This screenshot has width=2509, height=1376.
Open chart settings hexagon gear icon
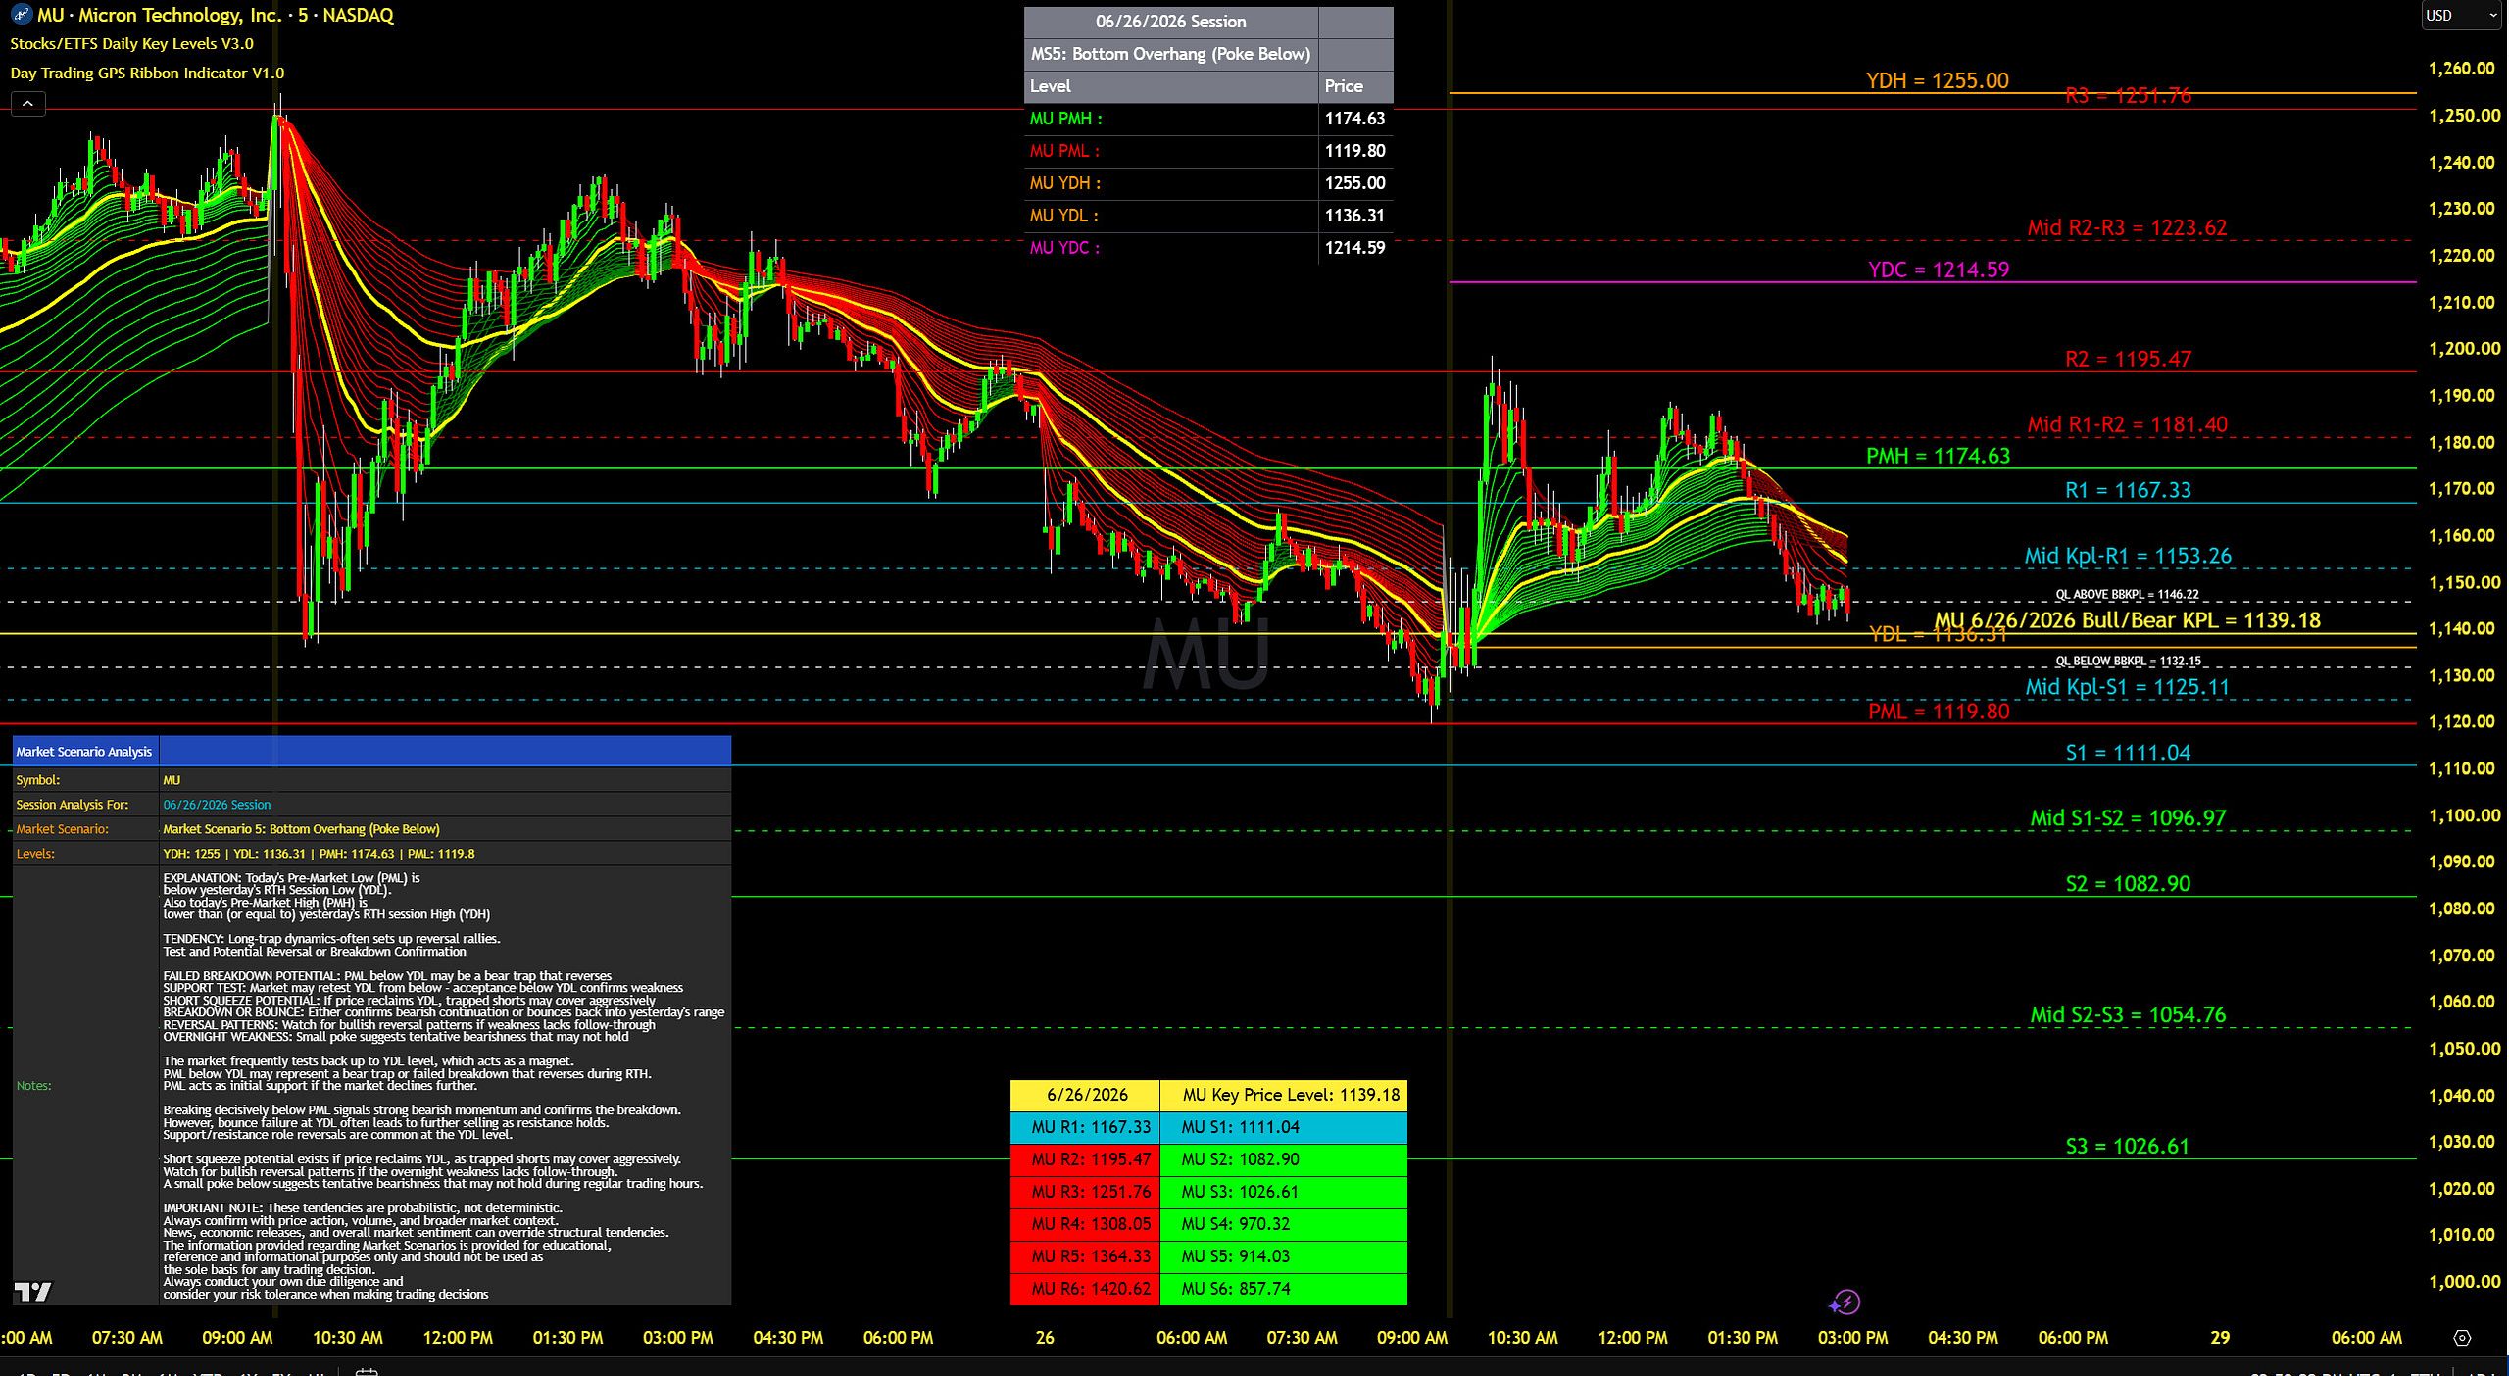click(x=2462, y=1338)
